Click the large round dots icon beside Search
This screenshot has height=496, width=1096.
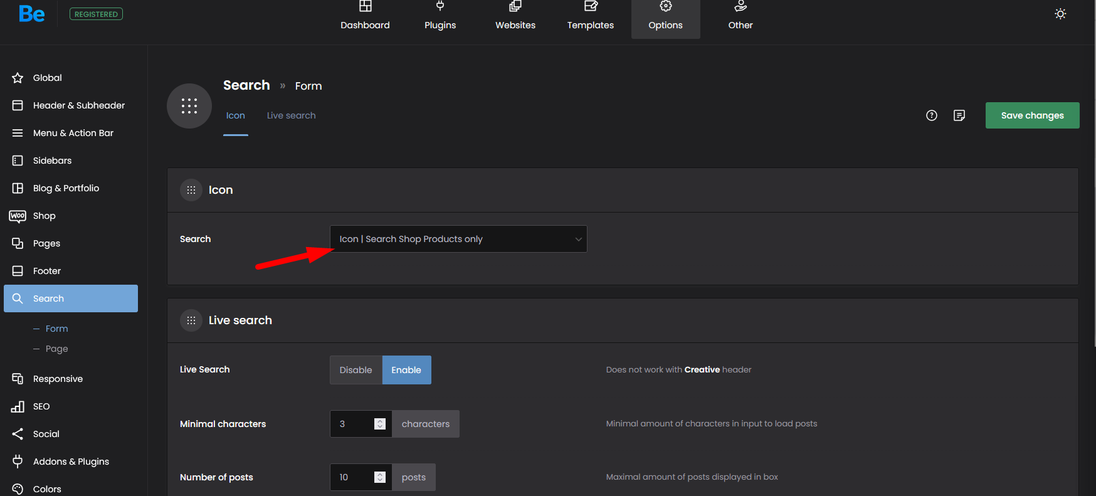[189, 106]
